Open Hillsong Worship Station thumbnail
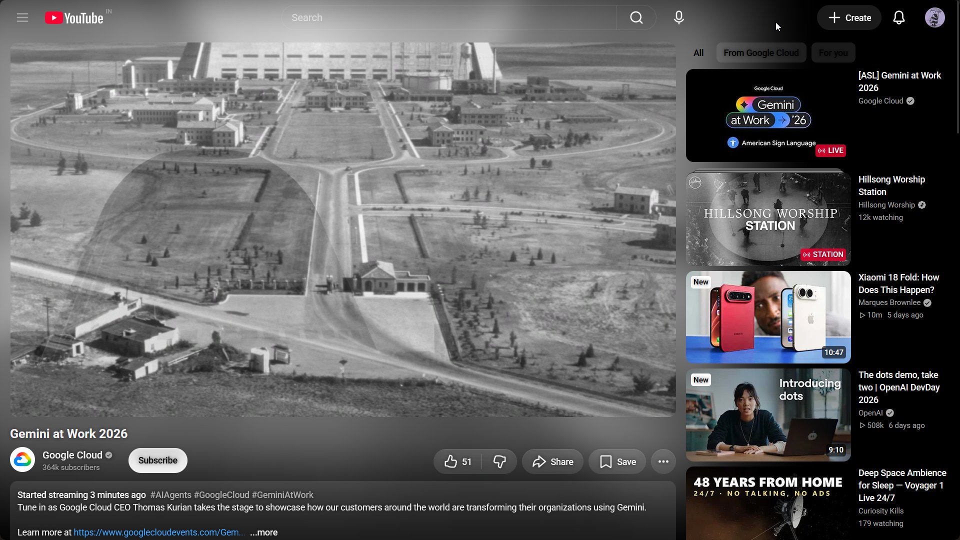 (x=768, y=219)
